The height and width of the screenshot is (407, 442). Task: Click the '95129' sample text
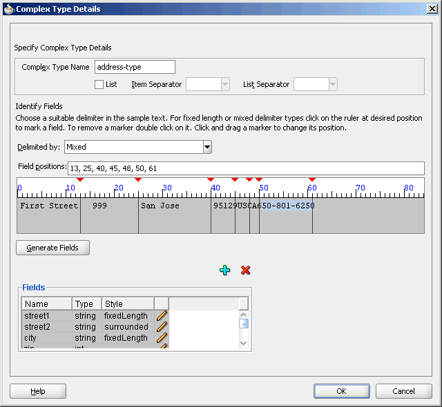[x=225, y=206]
